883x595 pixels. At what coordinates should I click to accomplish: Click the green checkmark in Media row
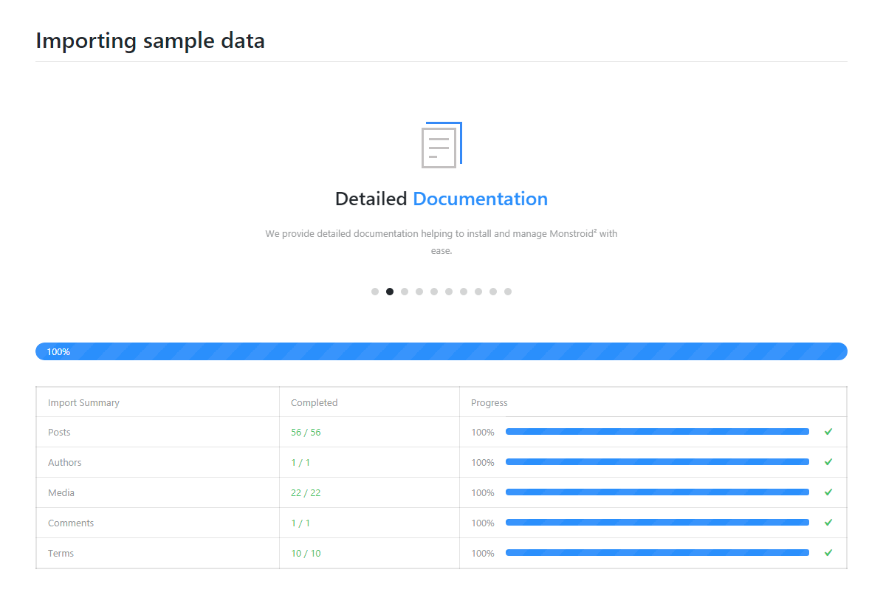828,492
